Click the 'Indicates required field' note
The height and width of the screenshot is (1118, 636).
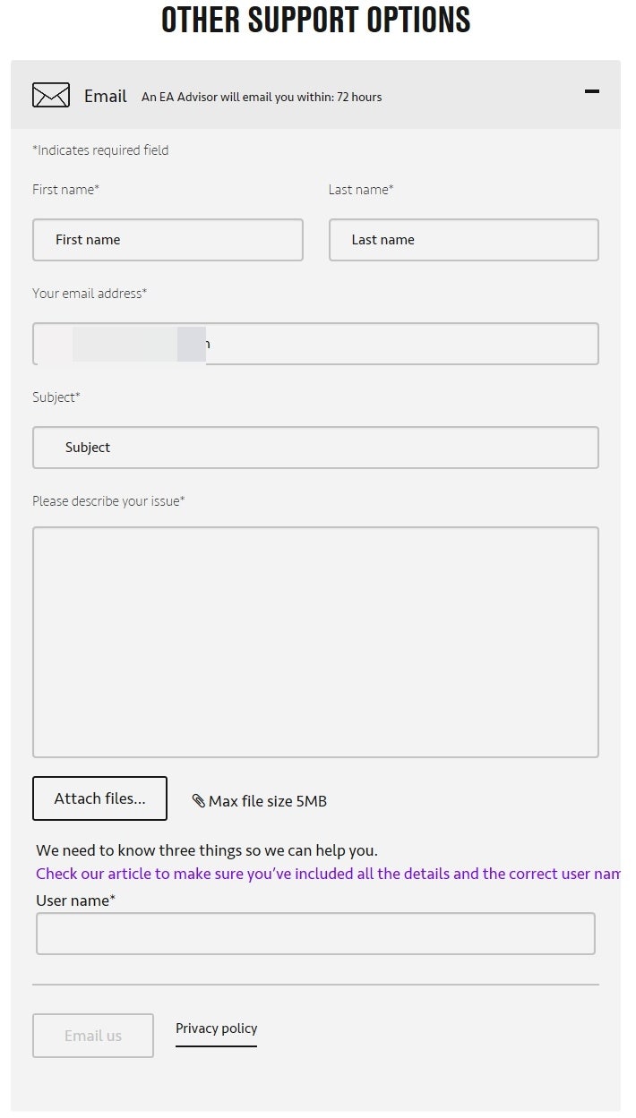[100, 150]
